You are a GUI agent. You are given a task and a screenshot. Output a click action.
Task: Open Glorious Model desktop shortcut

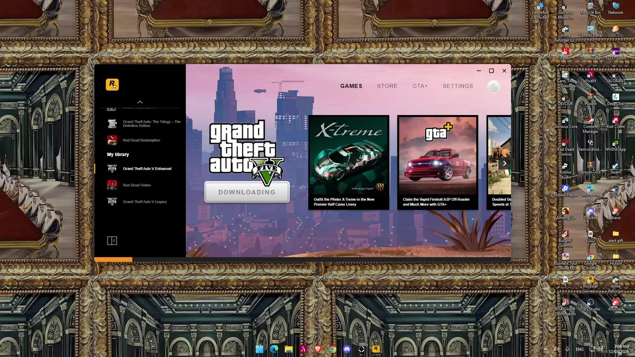pos(565,11)
